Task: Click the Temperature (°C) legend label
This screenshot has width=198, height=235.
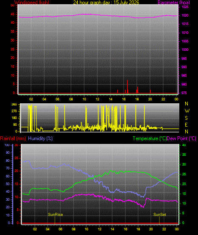Action: pyautogui.click(x=150, y=138)
